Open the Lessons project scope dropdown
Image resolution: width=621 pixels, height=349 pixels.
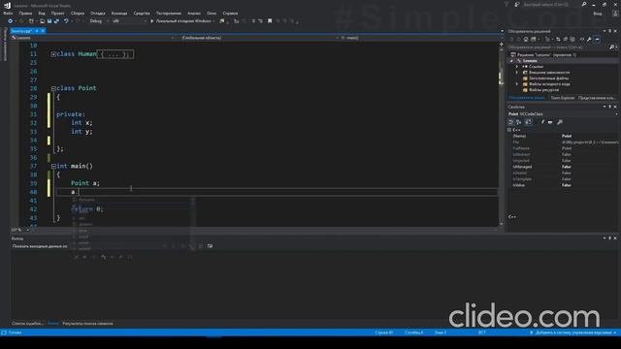coord(92,38)
